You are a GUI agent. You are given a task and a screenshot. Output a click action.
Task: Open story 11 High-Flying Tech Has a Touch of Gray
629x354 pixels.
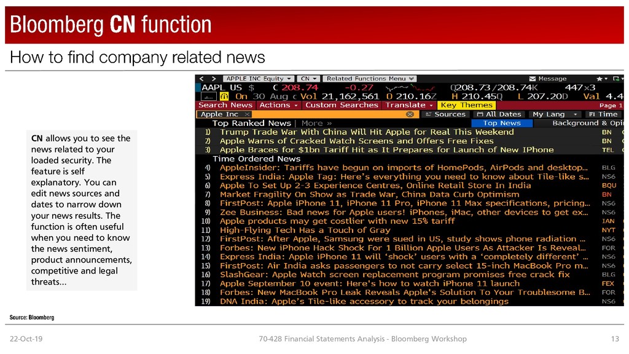point(305,230)
